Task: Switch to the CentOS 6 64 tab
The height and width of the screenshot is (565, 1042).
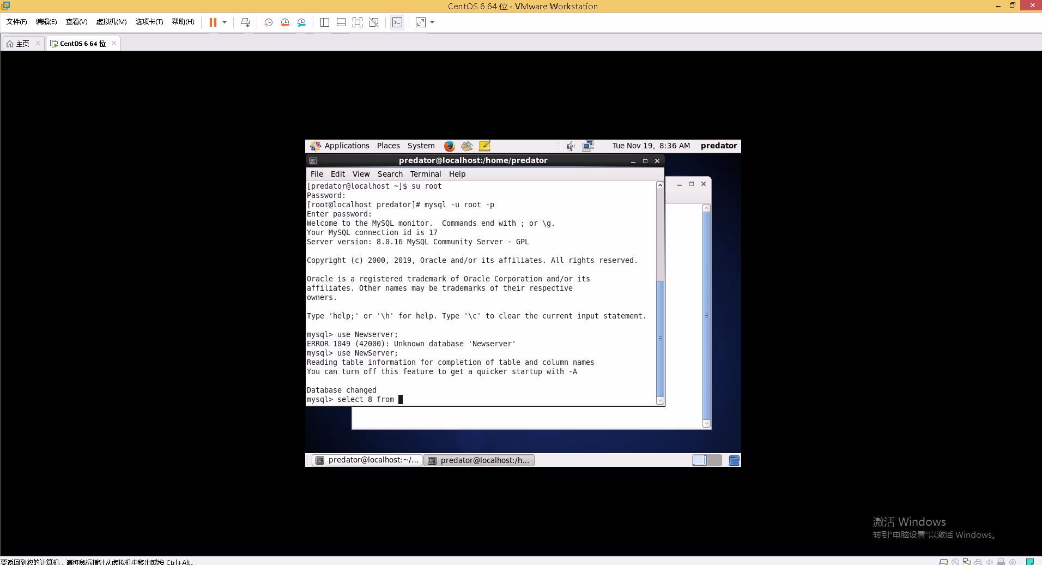Action: (x=81, y=43)
